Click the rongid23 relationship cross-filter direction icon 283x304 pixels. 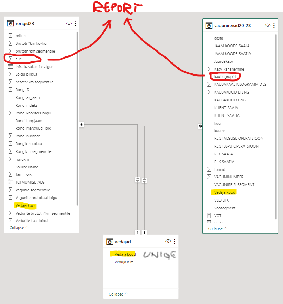[x=138, y=180]
